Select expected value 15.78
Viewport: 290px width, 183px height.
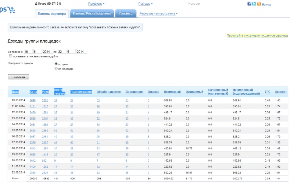coord(189,148)
